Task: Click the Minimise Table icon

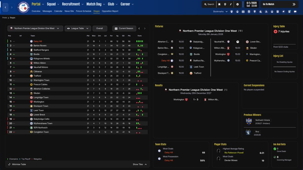Action: tap(9, 164)
